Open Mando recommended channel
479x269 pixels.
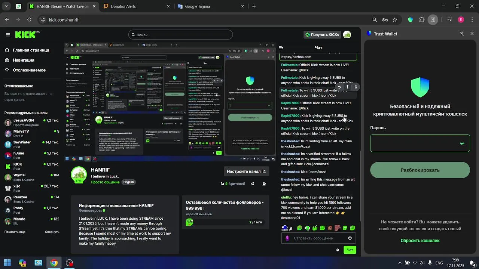coord(32,221)
